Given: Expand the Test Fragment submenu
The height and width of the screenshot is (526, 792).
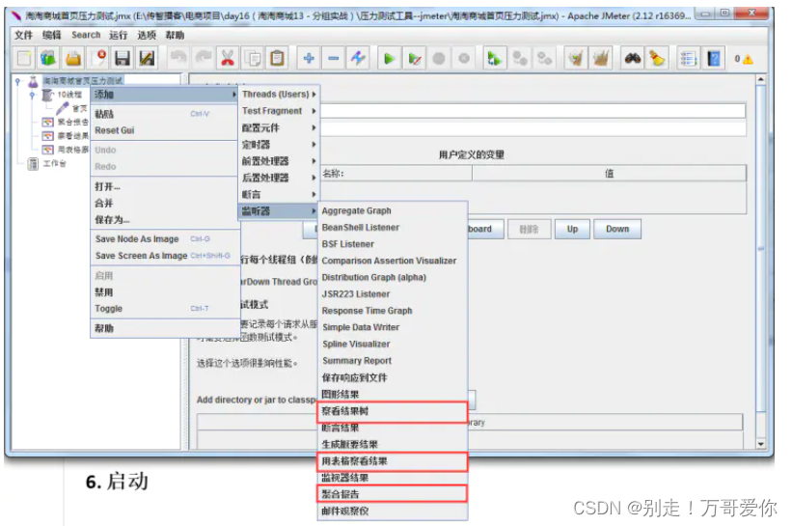Looking at the screenshot, I should (279, 111).
